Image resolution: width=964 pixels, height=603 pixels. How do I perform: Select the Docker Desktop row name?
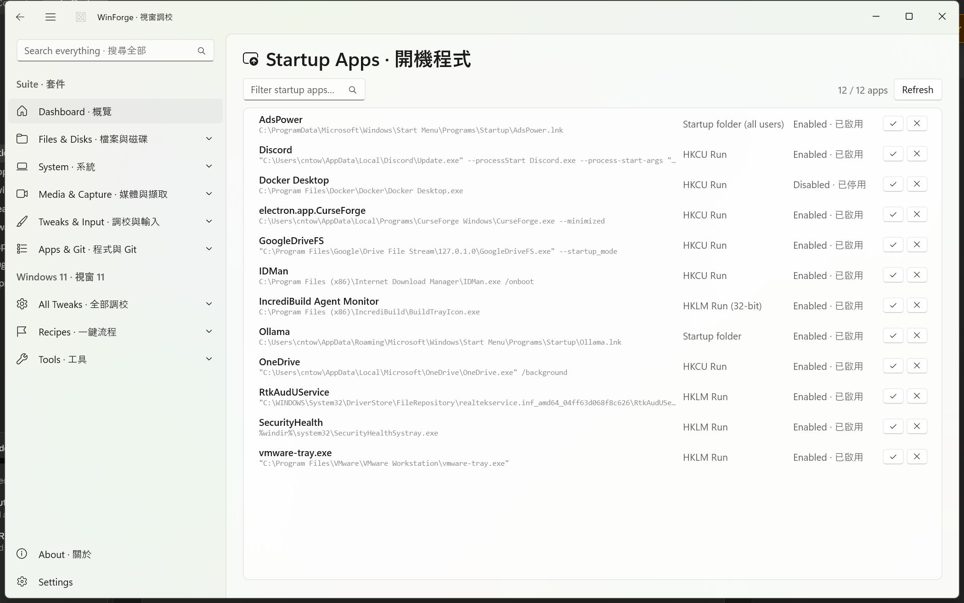click(x=294, y=180)
